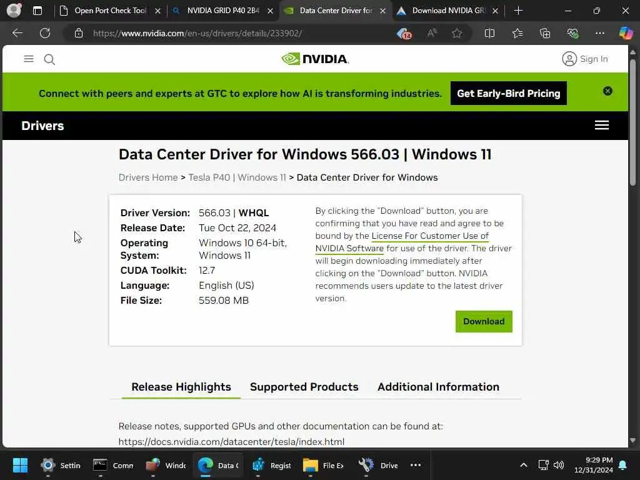Screen dimensions: 640x480
Task: Click the Drivers heading in black bar
Action: 42,126
